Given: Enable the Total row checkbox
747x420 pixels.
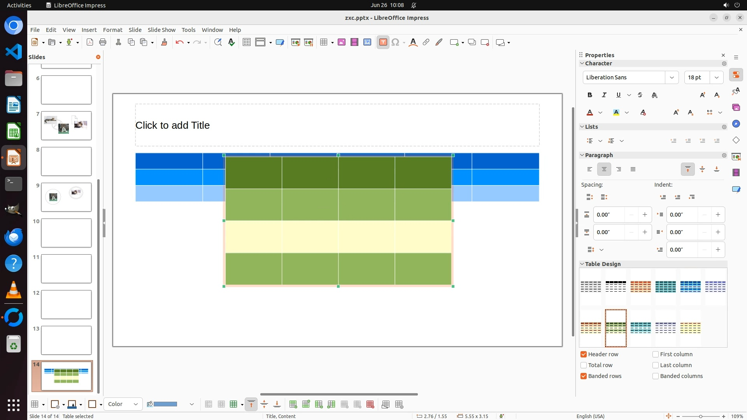Looking at the screenshot, I should pos(584,365).
